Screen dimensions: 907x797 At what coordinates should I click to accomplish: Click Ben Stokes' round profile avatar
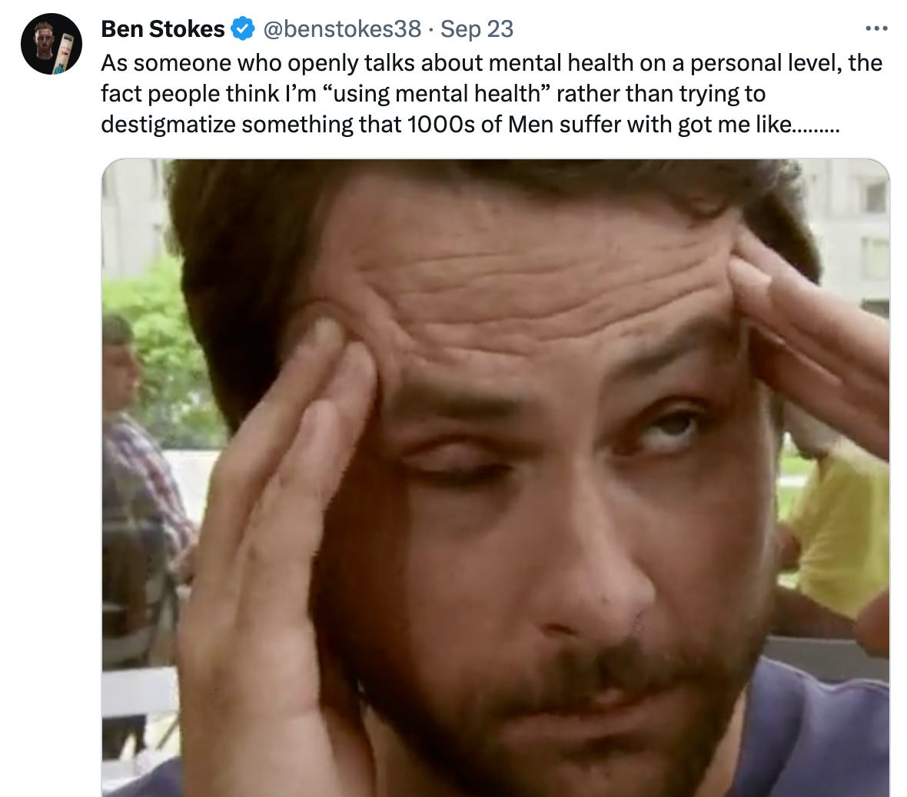pos(51,44)
